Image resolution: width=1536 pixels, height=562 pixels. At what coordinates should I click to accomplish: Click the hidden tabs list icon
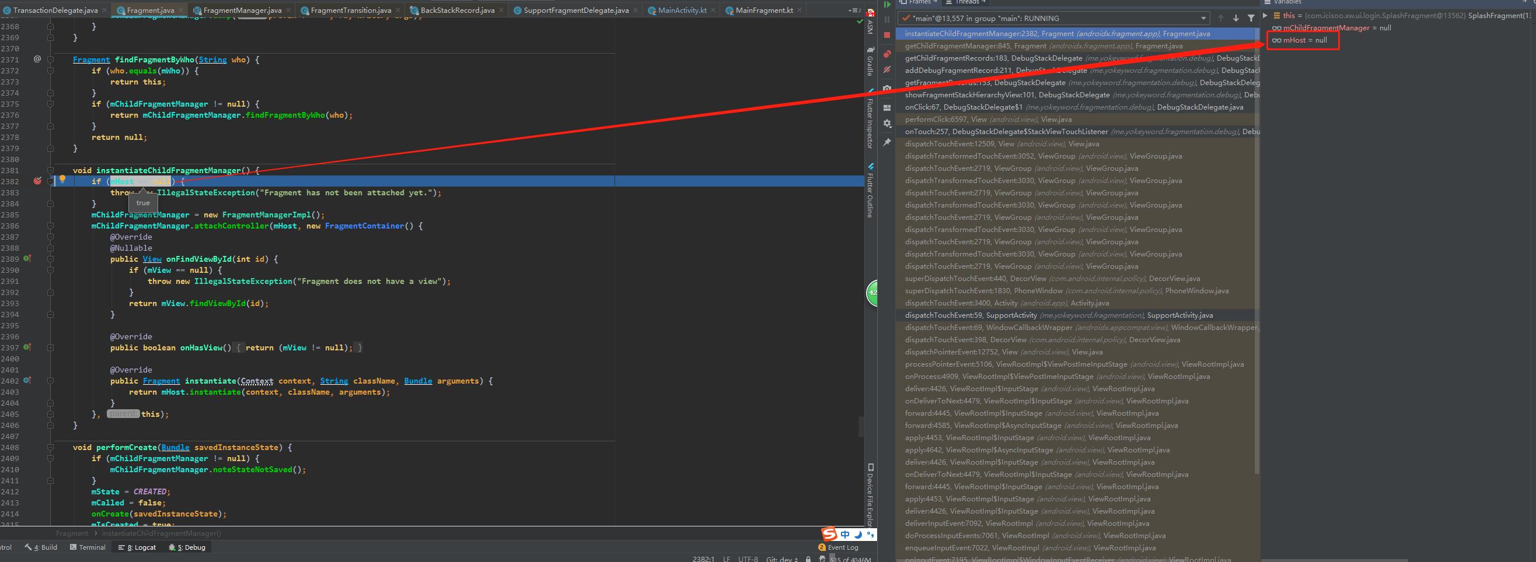(x=854, y=10)
